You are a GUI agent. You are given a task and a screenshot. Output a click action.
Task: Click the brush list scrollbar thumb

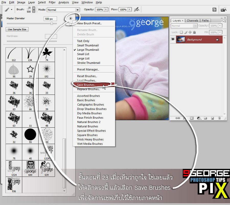(64, 163)
